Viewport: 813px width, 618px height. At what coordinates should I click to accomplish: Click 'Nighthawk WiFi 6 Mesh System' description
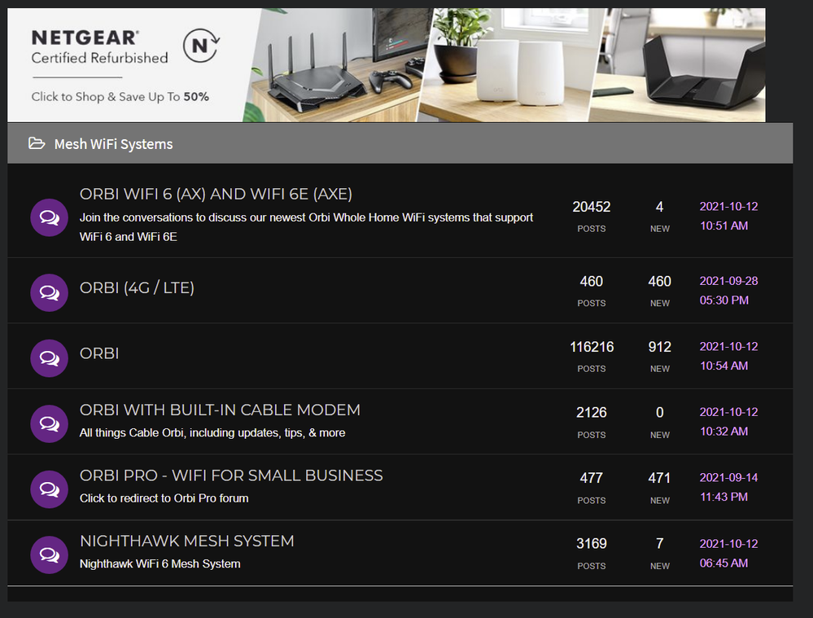coord(160,563)
